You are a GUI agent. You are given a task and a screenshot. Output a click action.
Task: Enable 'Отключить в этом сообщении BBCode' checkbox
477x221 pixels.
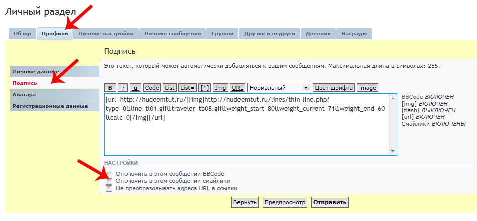pos(109,174)
